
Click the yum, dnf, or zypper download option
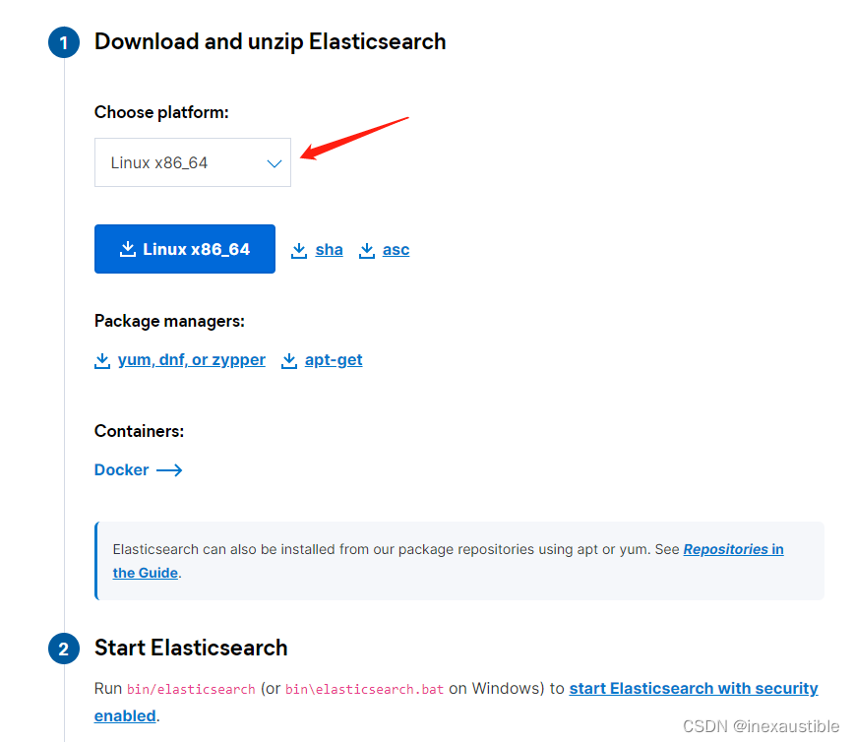pos(191,360)
